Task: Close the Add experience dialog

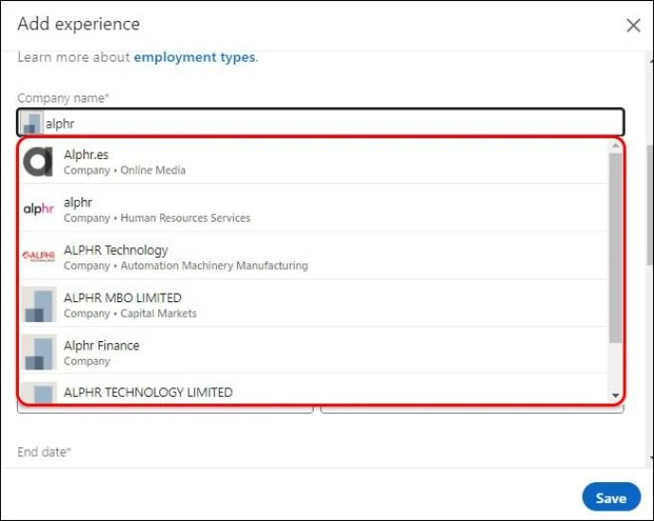Action: (x=633, y=26)
